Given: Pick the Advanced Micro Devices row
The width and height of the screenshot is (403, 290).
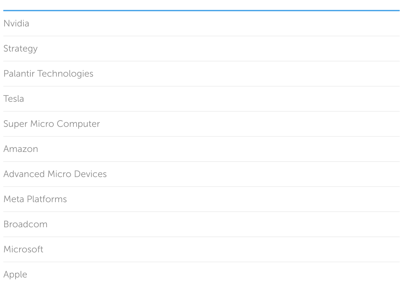Looking at the screenshot, I should pyautogui.click(x=201, y=174).
